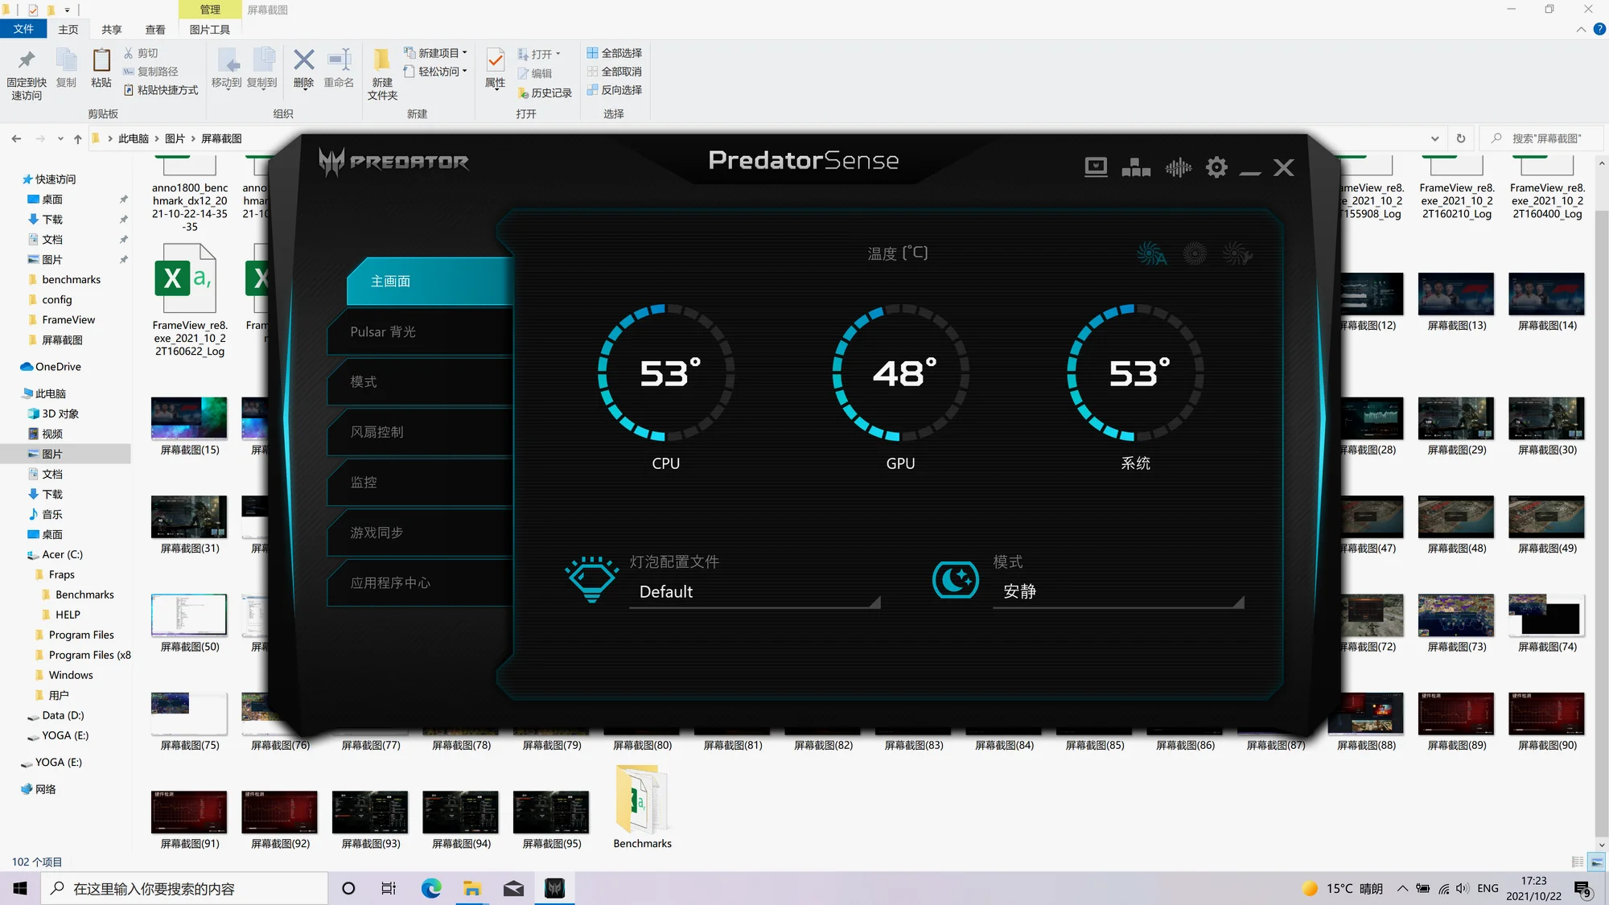Click the 重命名 icon in ribbon

point(339,60)
